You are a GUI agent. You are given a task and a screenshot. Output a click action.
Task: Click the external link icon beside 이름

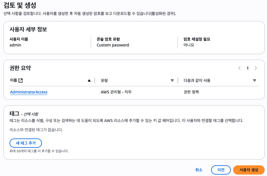point(21,80)
